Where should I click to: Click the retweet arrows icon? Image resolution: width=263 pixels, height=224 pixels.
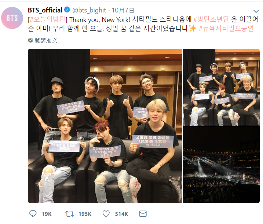[69, 214]
